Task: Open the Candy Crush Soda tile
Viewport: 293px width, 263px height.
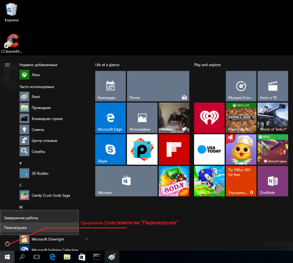Action: (x=174, y=181)
